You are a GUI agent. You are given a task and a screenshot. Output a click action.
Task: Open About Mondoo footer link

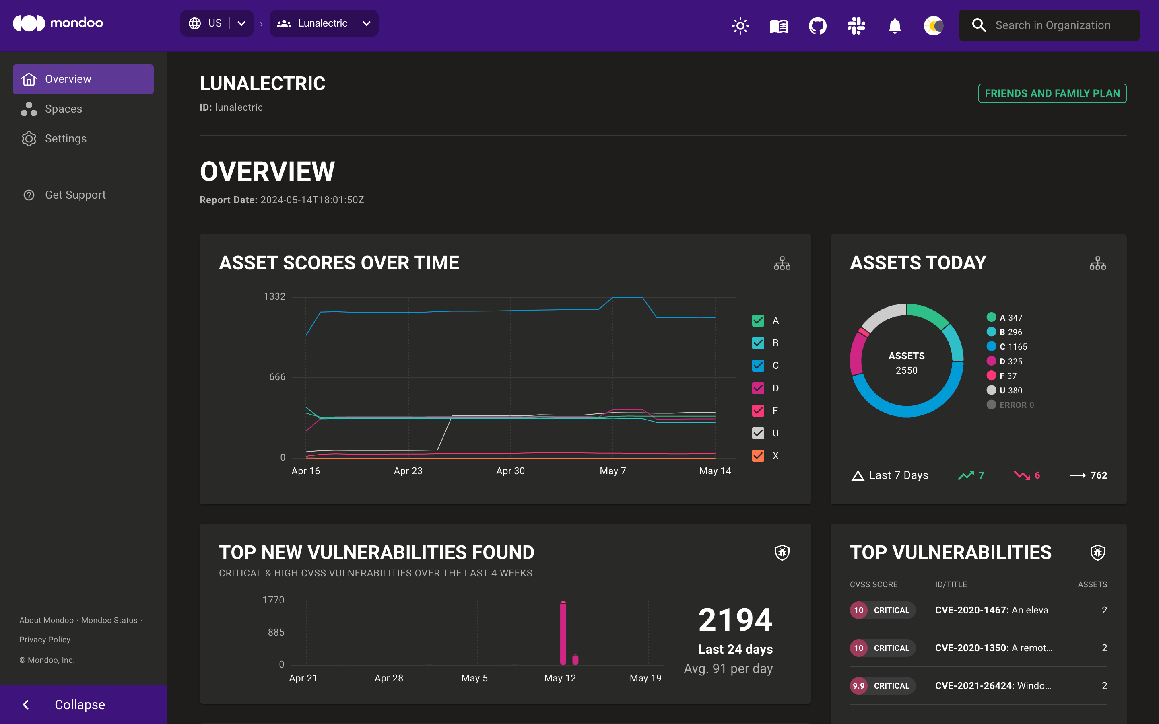pos(46,620)
